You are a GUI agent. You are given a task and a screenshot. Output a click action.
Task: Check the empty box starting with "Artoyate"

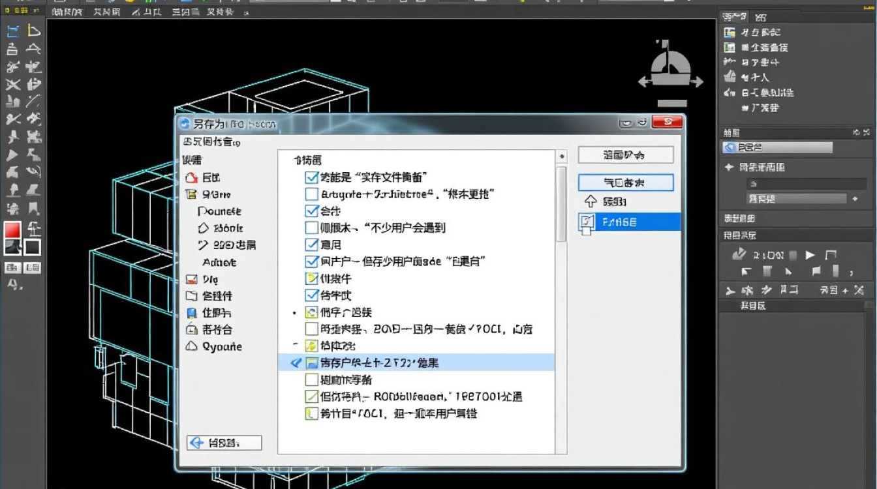coord(311,194)
